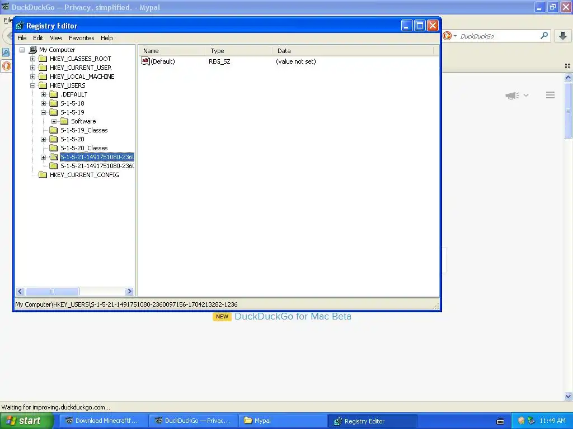The height and width of the screenshot is (429, 573).
Task: Click the REG_SZ type cell
Action: (x=219, y=61)
